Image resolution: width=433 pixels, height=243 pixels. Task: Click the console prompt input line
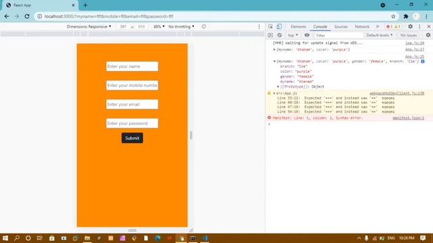pos(349,124)
